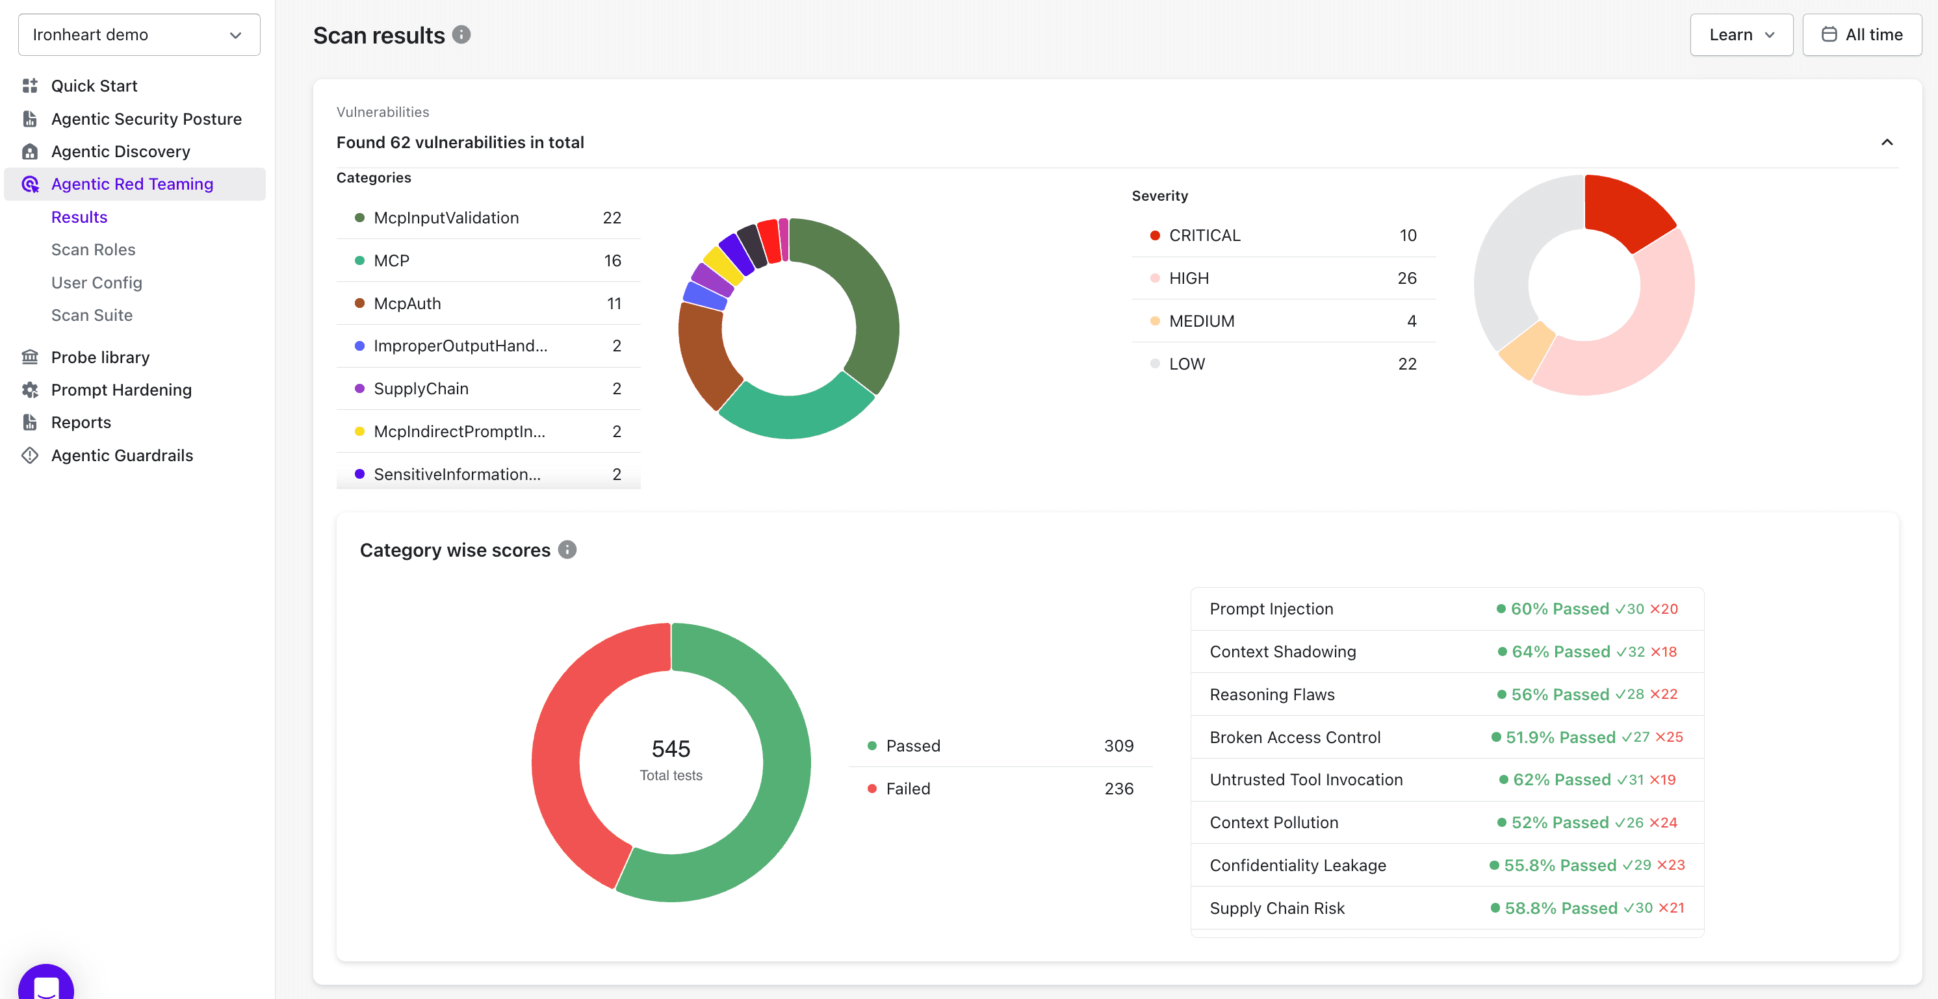
Task: Click the Agentic Discovery shield icon
Action: pos(30,151)
